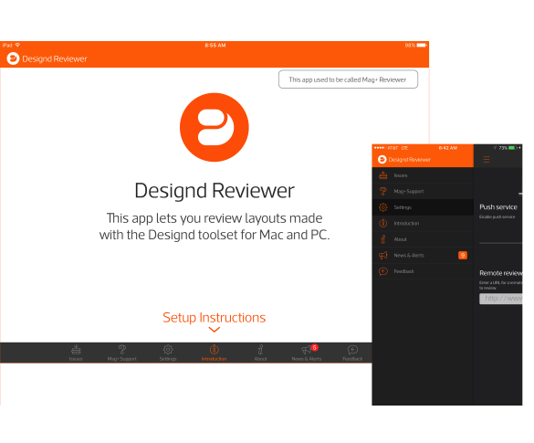
Task: Open Feedback tab in iPad bottom toolbar
Action: pos(352,353)
